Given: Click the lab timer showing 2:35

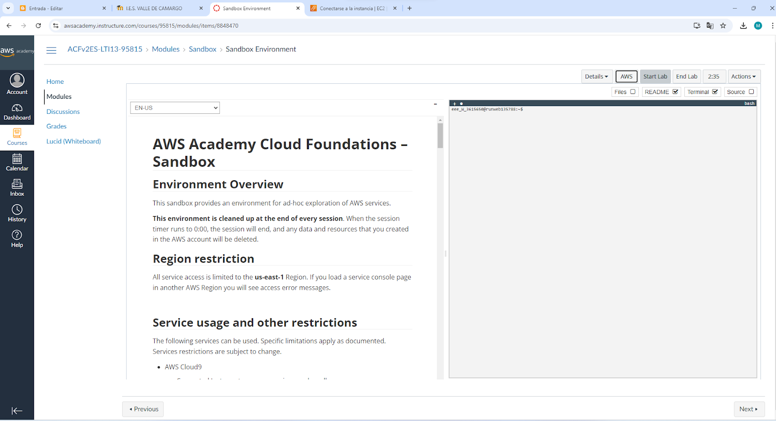Looking at the screenshot, I should [714, 77].
